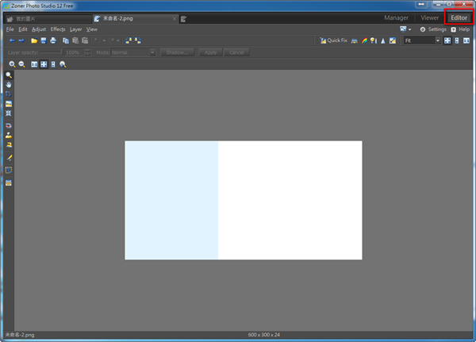
Task: Choose the Red Eye removal tool
Action: pyautogui.click(x=9, y=125)
